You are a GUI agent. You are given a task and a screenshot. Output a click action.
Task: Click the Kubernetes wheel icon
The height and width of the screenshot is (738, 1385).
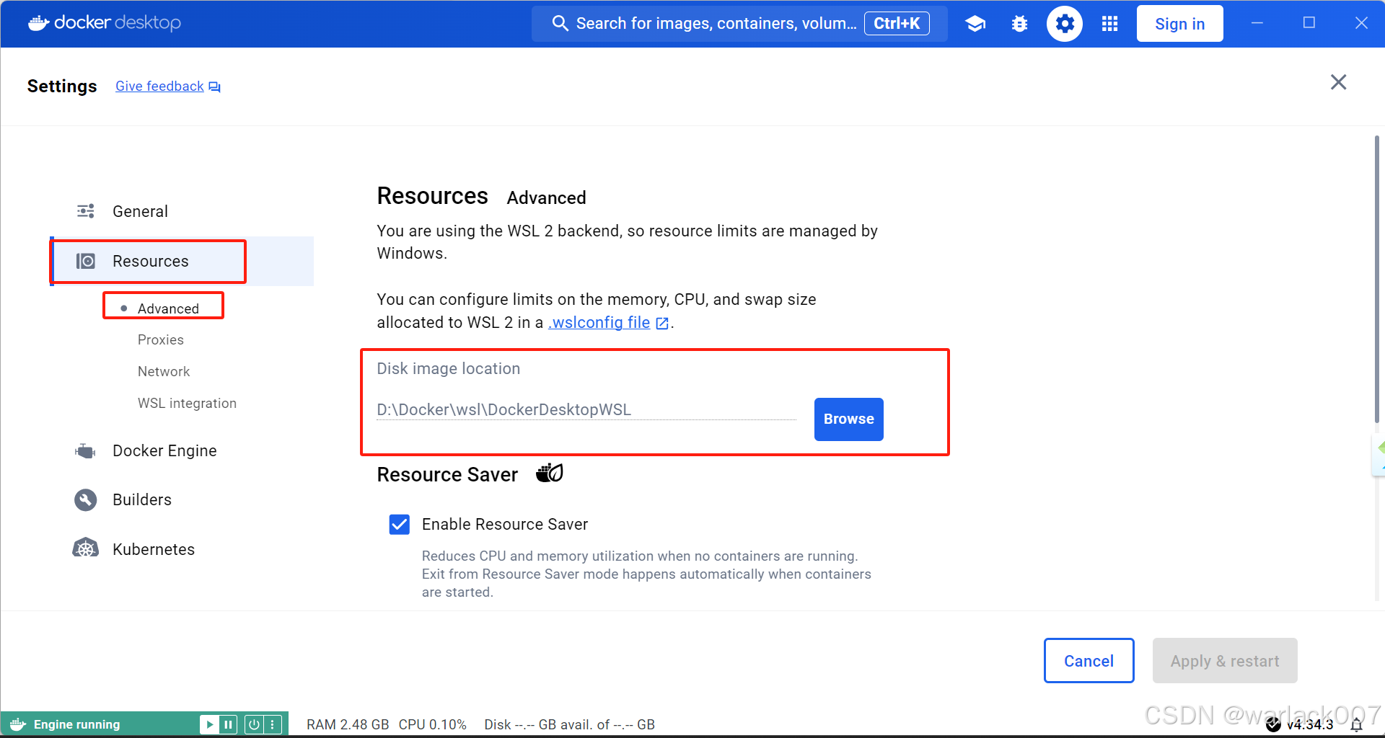85,548
